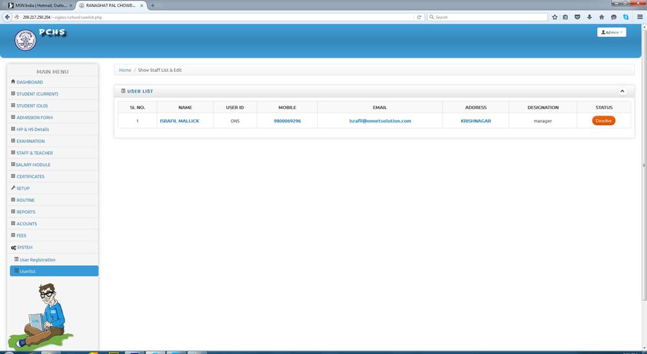This screenshot has width=647, height=354.
Task: Click the page's vertical scrollbar
Action: coord(644,165)
